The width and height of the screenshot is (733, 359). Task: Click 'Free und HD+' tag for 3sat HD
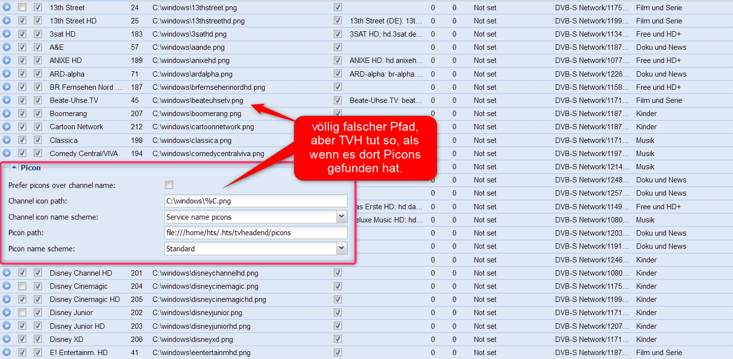[659, 34]
